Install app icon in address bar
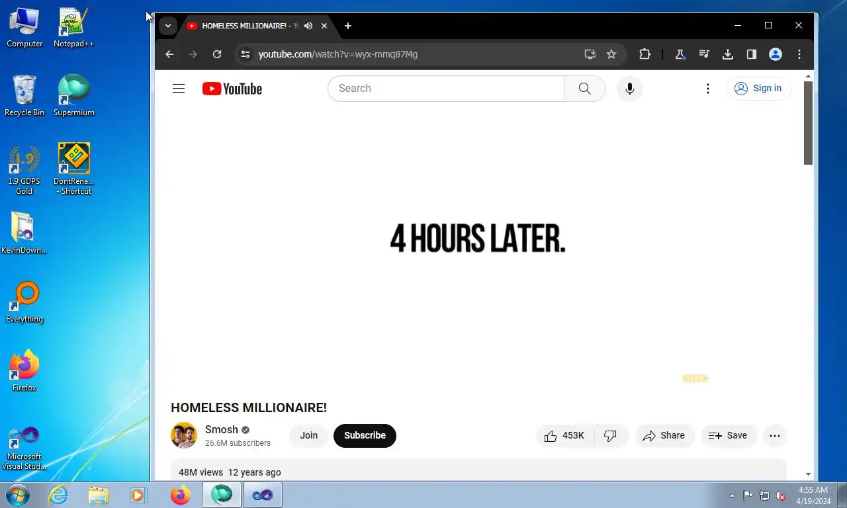 (590, 54)
